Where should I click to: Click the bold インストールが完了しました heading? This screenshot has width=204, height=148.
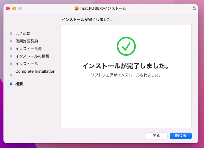[x=126, y=66]
